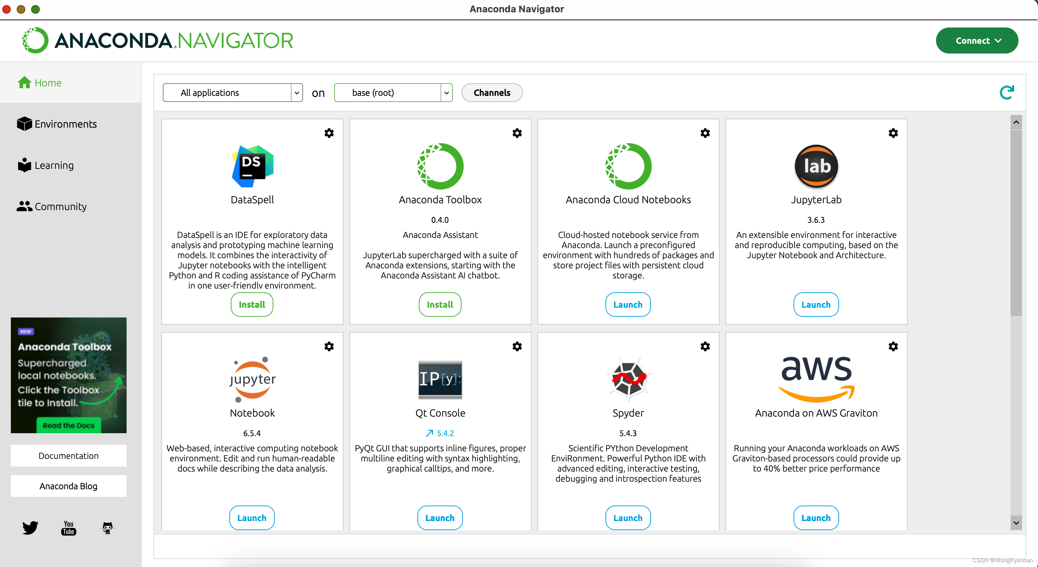This screenshot has width=1038, height=567.
Task: Click the macOS green fullscreen button
Action: 35,9
